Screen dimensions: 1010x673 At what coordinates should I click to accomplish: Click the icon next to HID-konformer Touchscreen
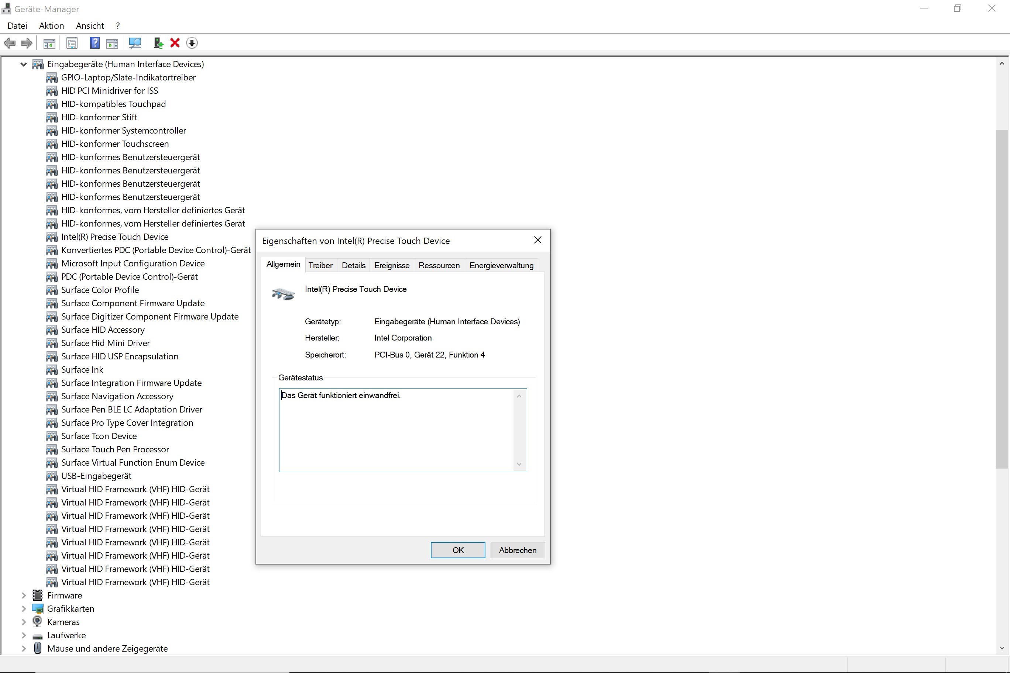click(x=52, y=144)
